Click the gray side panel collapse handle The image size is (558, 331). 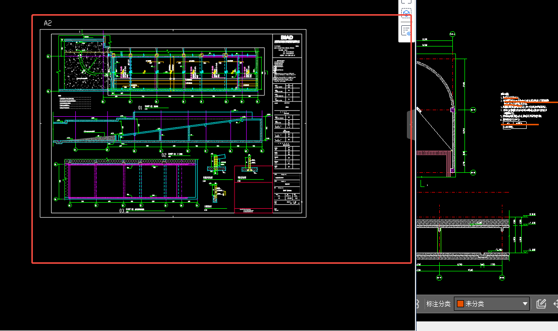(x=411, y=125)
